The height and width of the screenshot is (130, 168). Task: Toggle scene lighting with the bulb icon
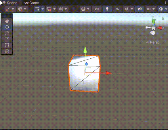(107, 9)
